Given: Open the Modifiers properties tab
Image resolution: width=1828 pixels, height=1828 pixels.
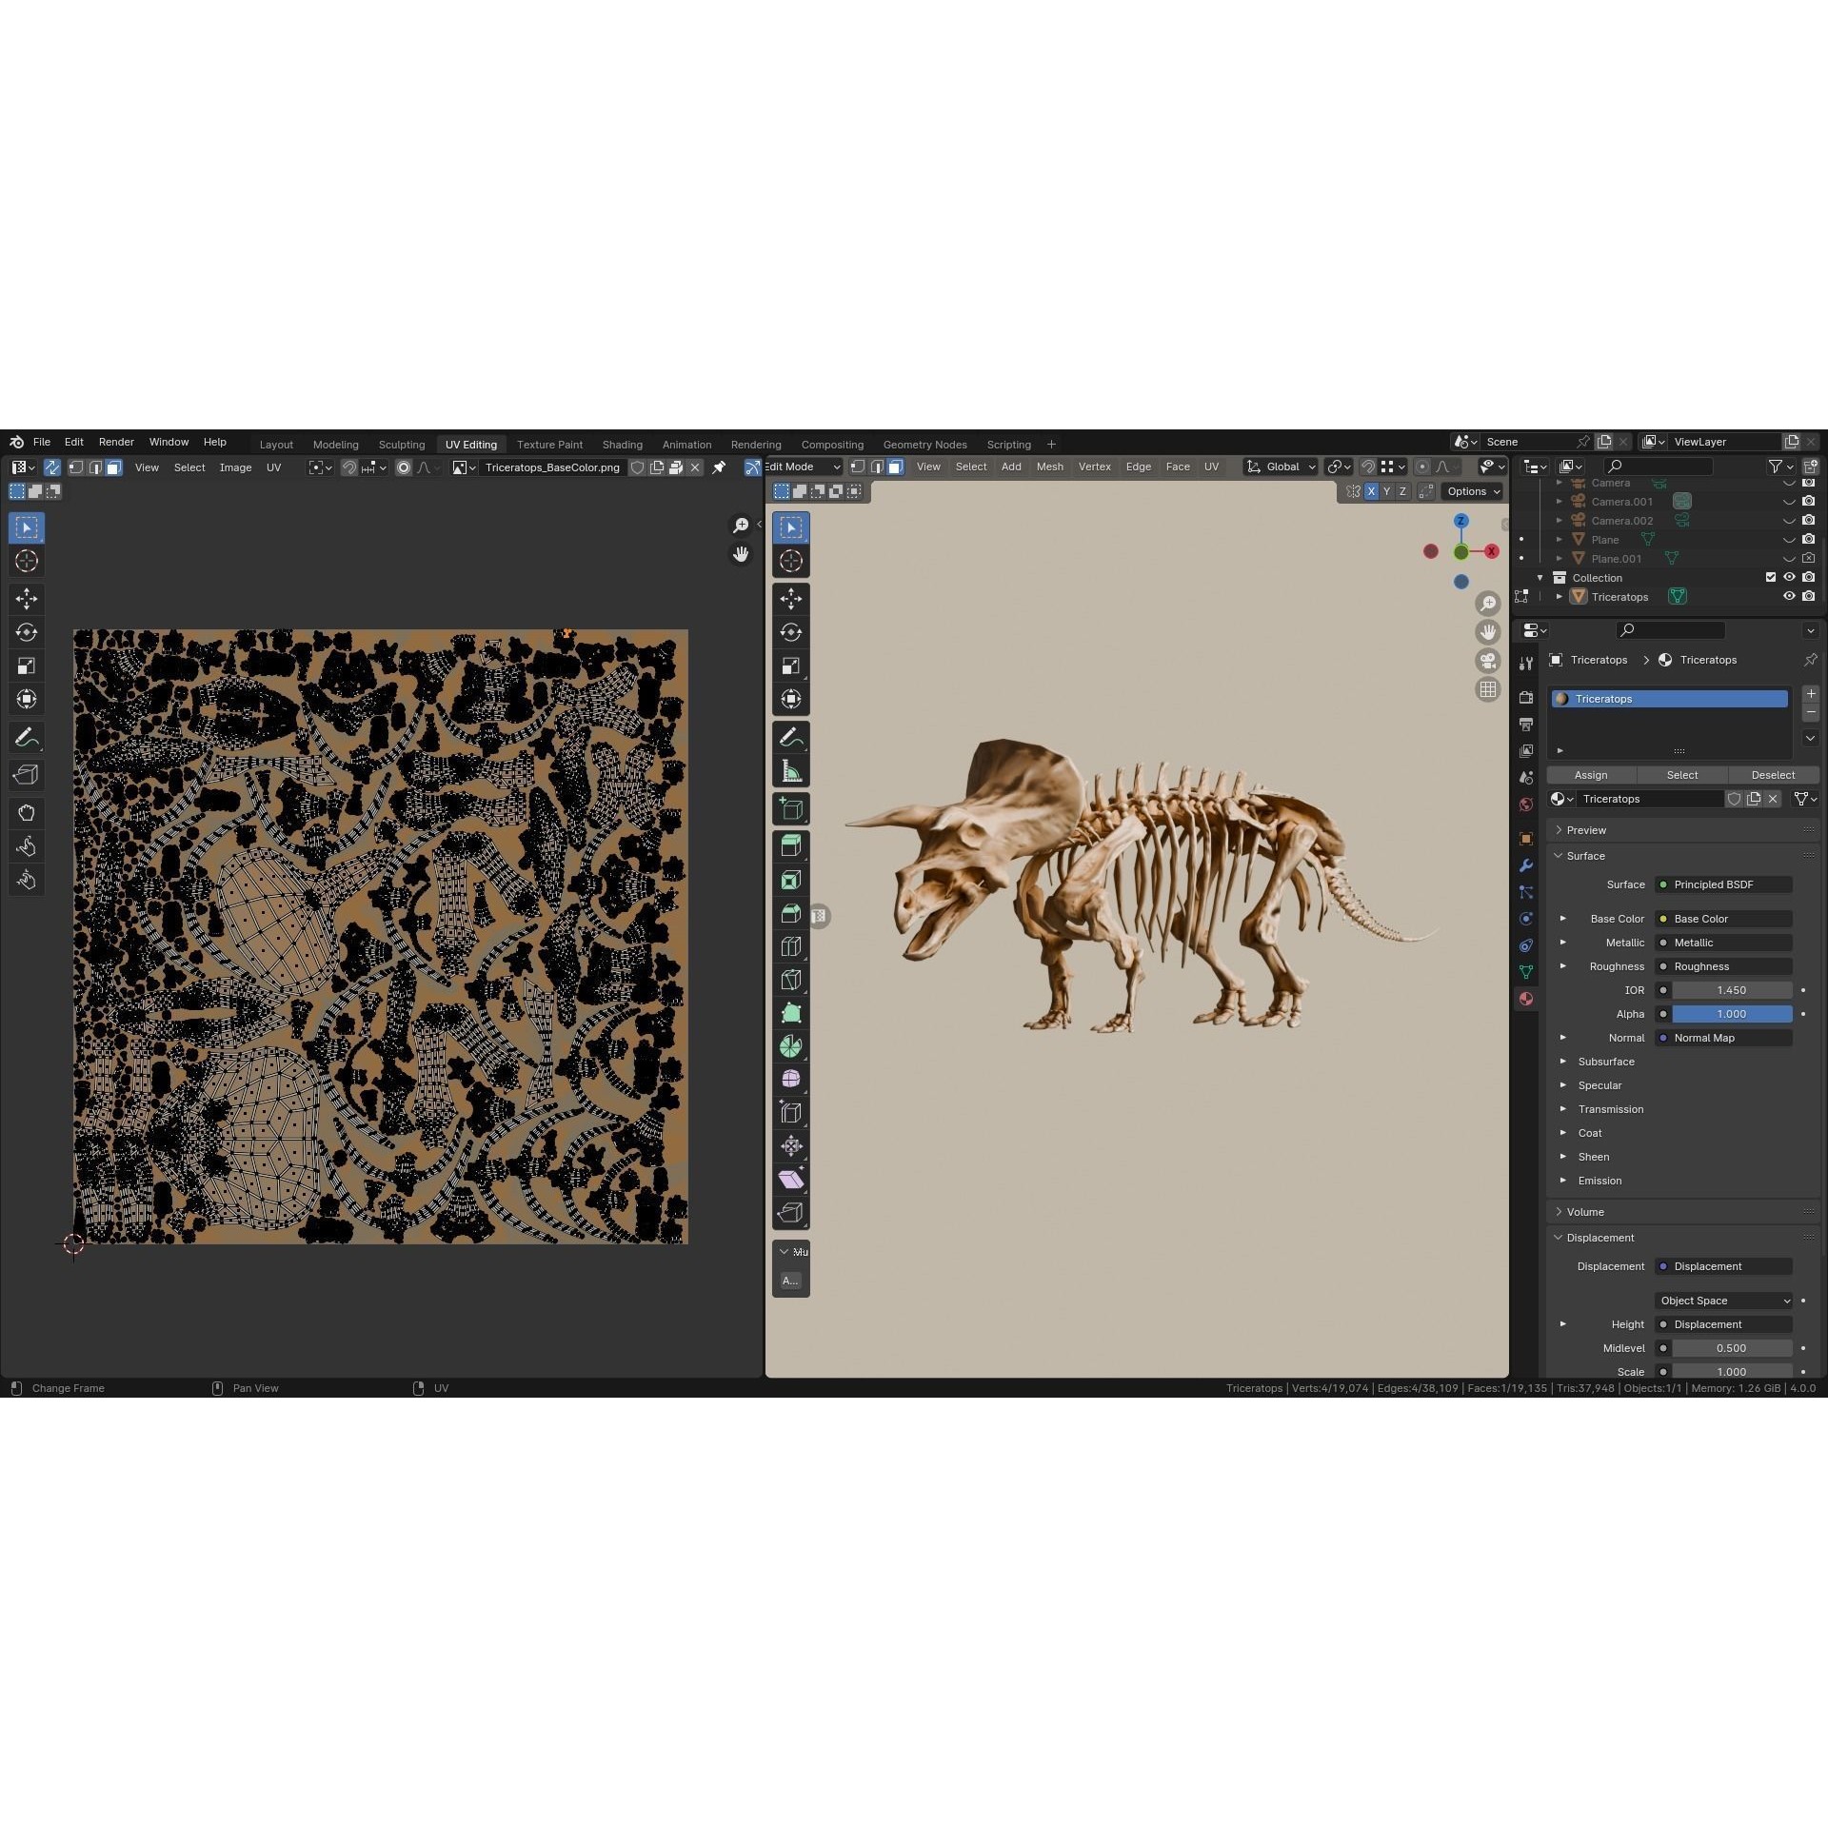Looking at the screenshot, I should pyautogui.click(x=1526, y=865).
